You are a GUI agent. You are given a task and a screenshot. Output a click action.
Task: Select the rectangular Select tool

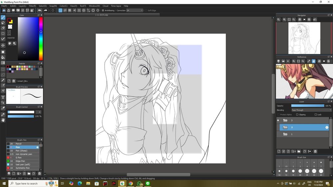(x=3, y=69)
